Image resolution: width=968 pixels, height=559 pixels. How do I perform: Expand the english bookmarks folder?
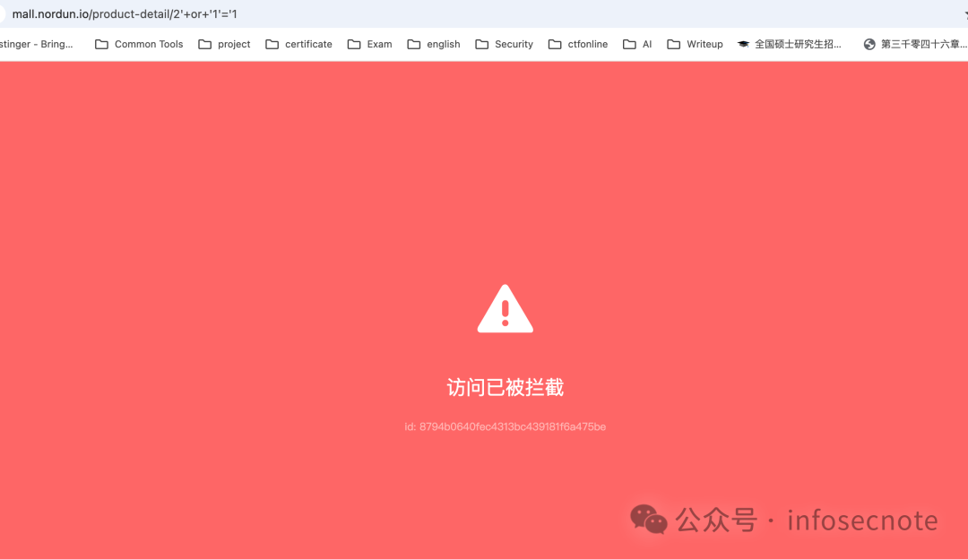434,43
